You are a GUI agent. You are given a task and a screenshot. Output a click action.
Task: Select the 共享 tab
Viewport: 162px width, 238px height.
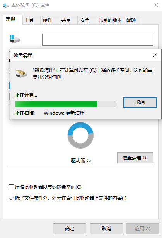tap(68, 20)
